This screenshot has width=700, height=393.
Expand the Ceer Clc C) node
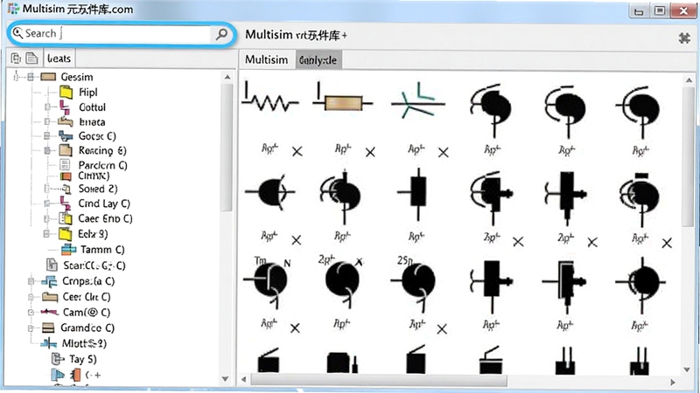[x=31, y=297]
